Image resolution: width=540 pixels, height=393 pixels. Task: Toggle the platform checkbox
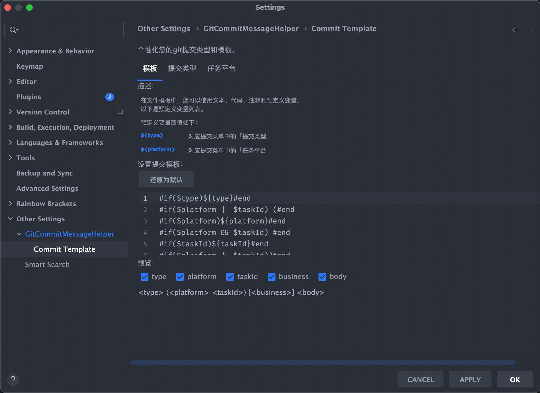[180, 277]
